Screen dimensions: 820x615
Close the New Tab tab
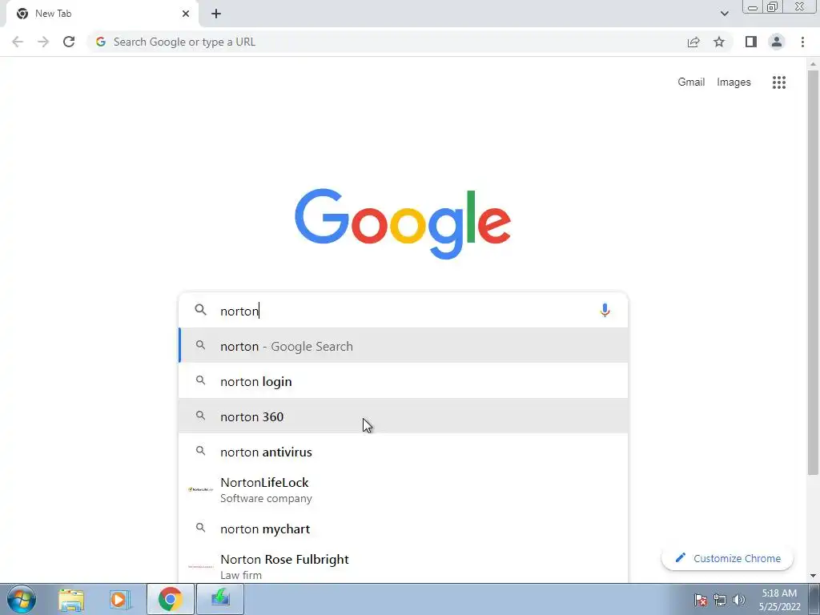(186, 14)
